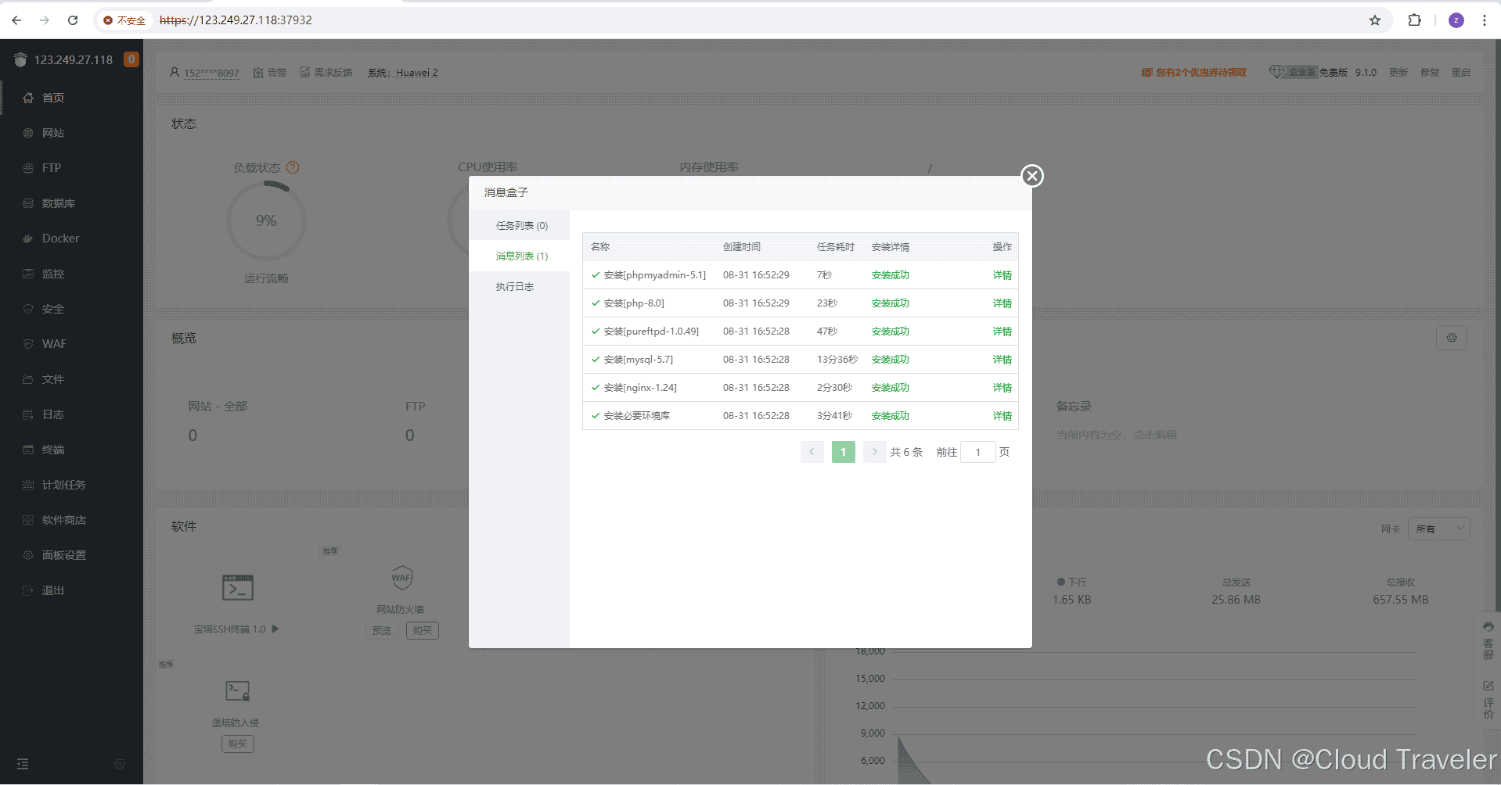
Task: Open the 终端 (Terminal) sidebar item
Action: (52, 449)
